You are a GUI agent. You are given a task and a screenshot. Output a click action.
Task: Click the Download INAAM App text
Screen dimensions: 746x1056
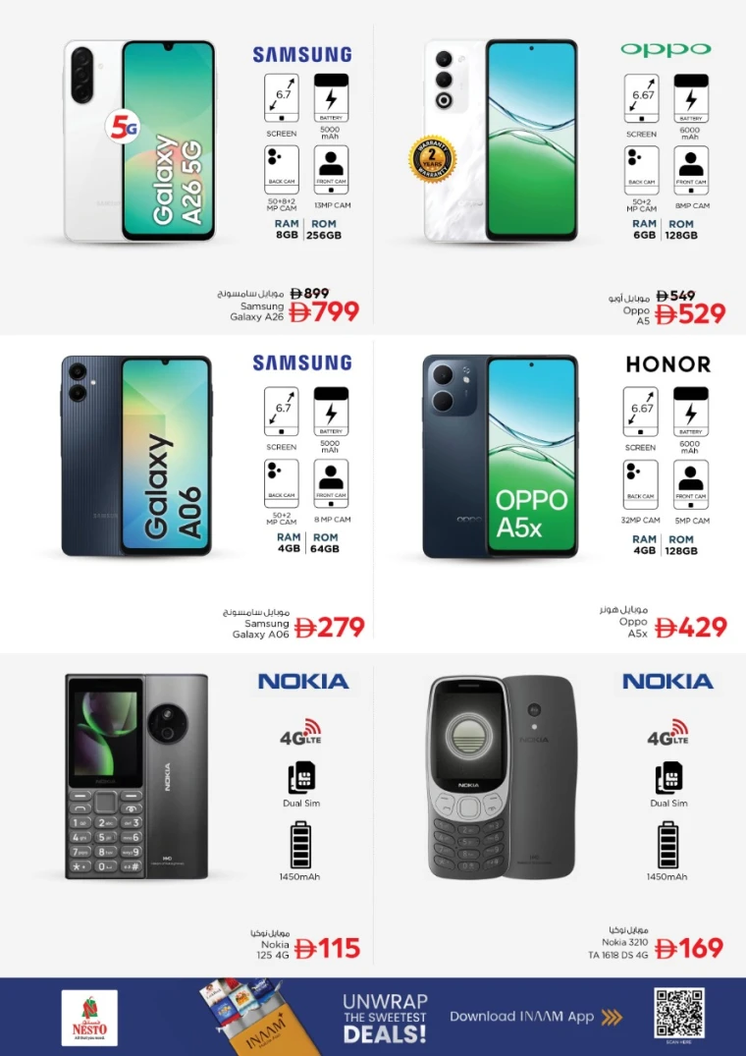[522, 1017]
